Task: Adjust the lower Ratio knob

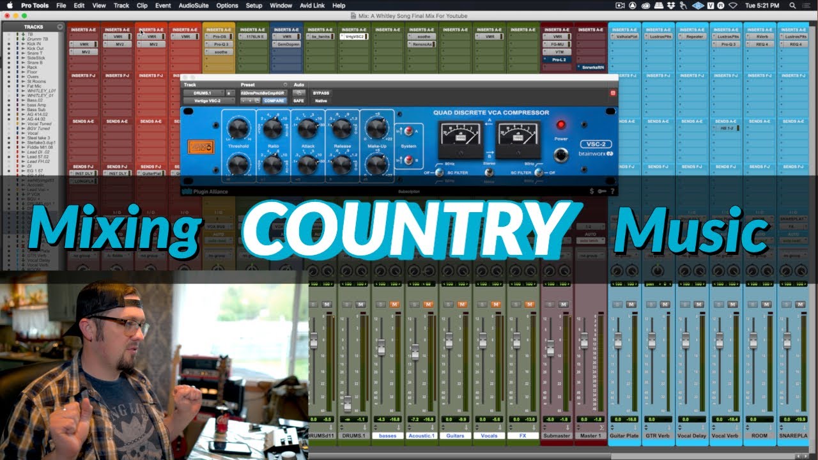Action: click(273, 165)
